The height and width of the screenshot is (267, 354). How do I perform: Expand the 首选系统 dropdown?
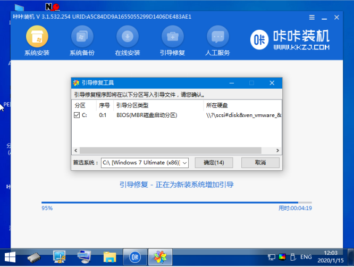[184, 162]
